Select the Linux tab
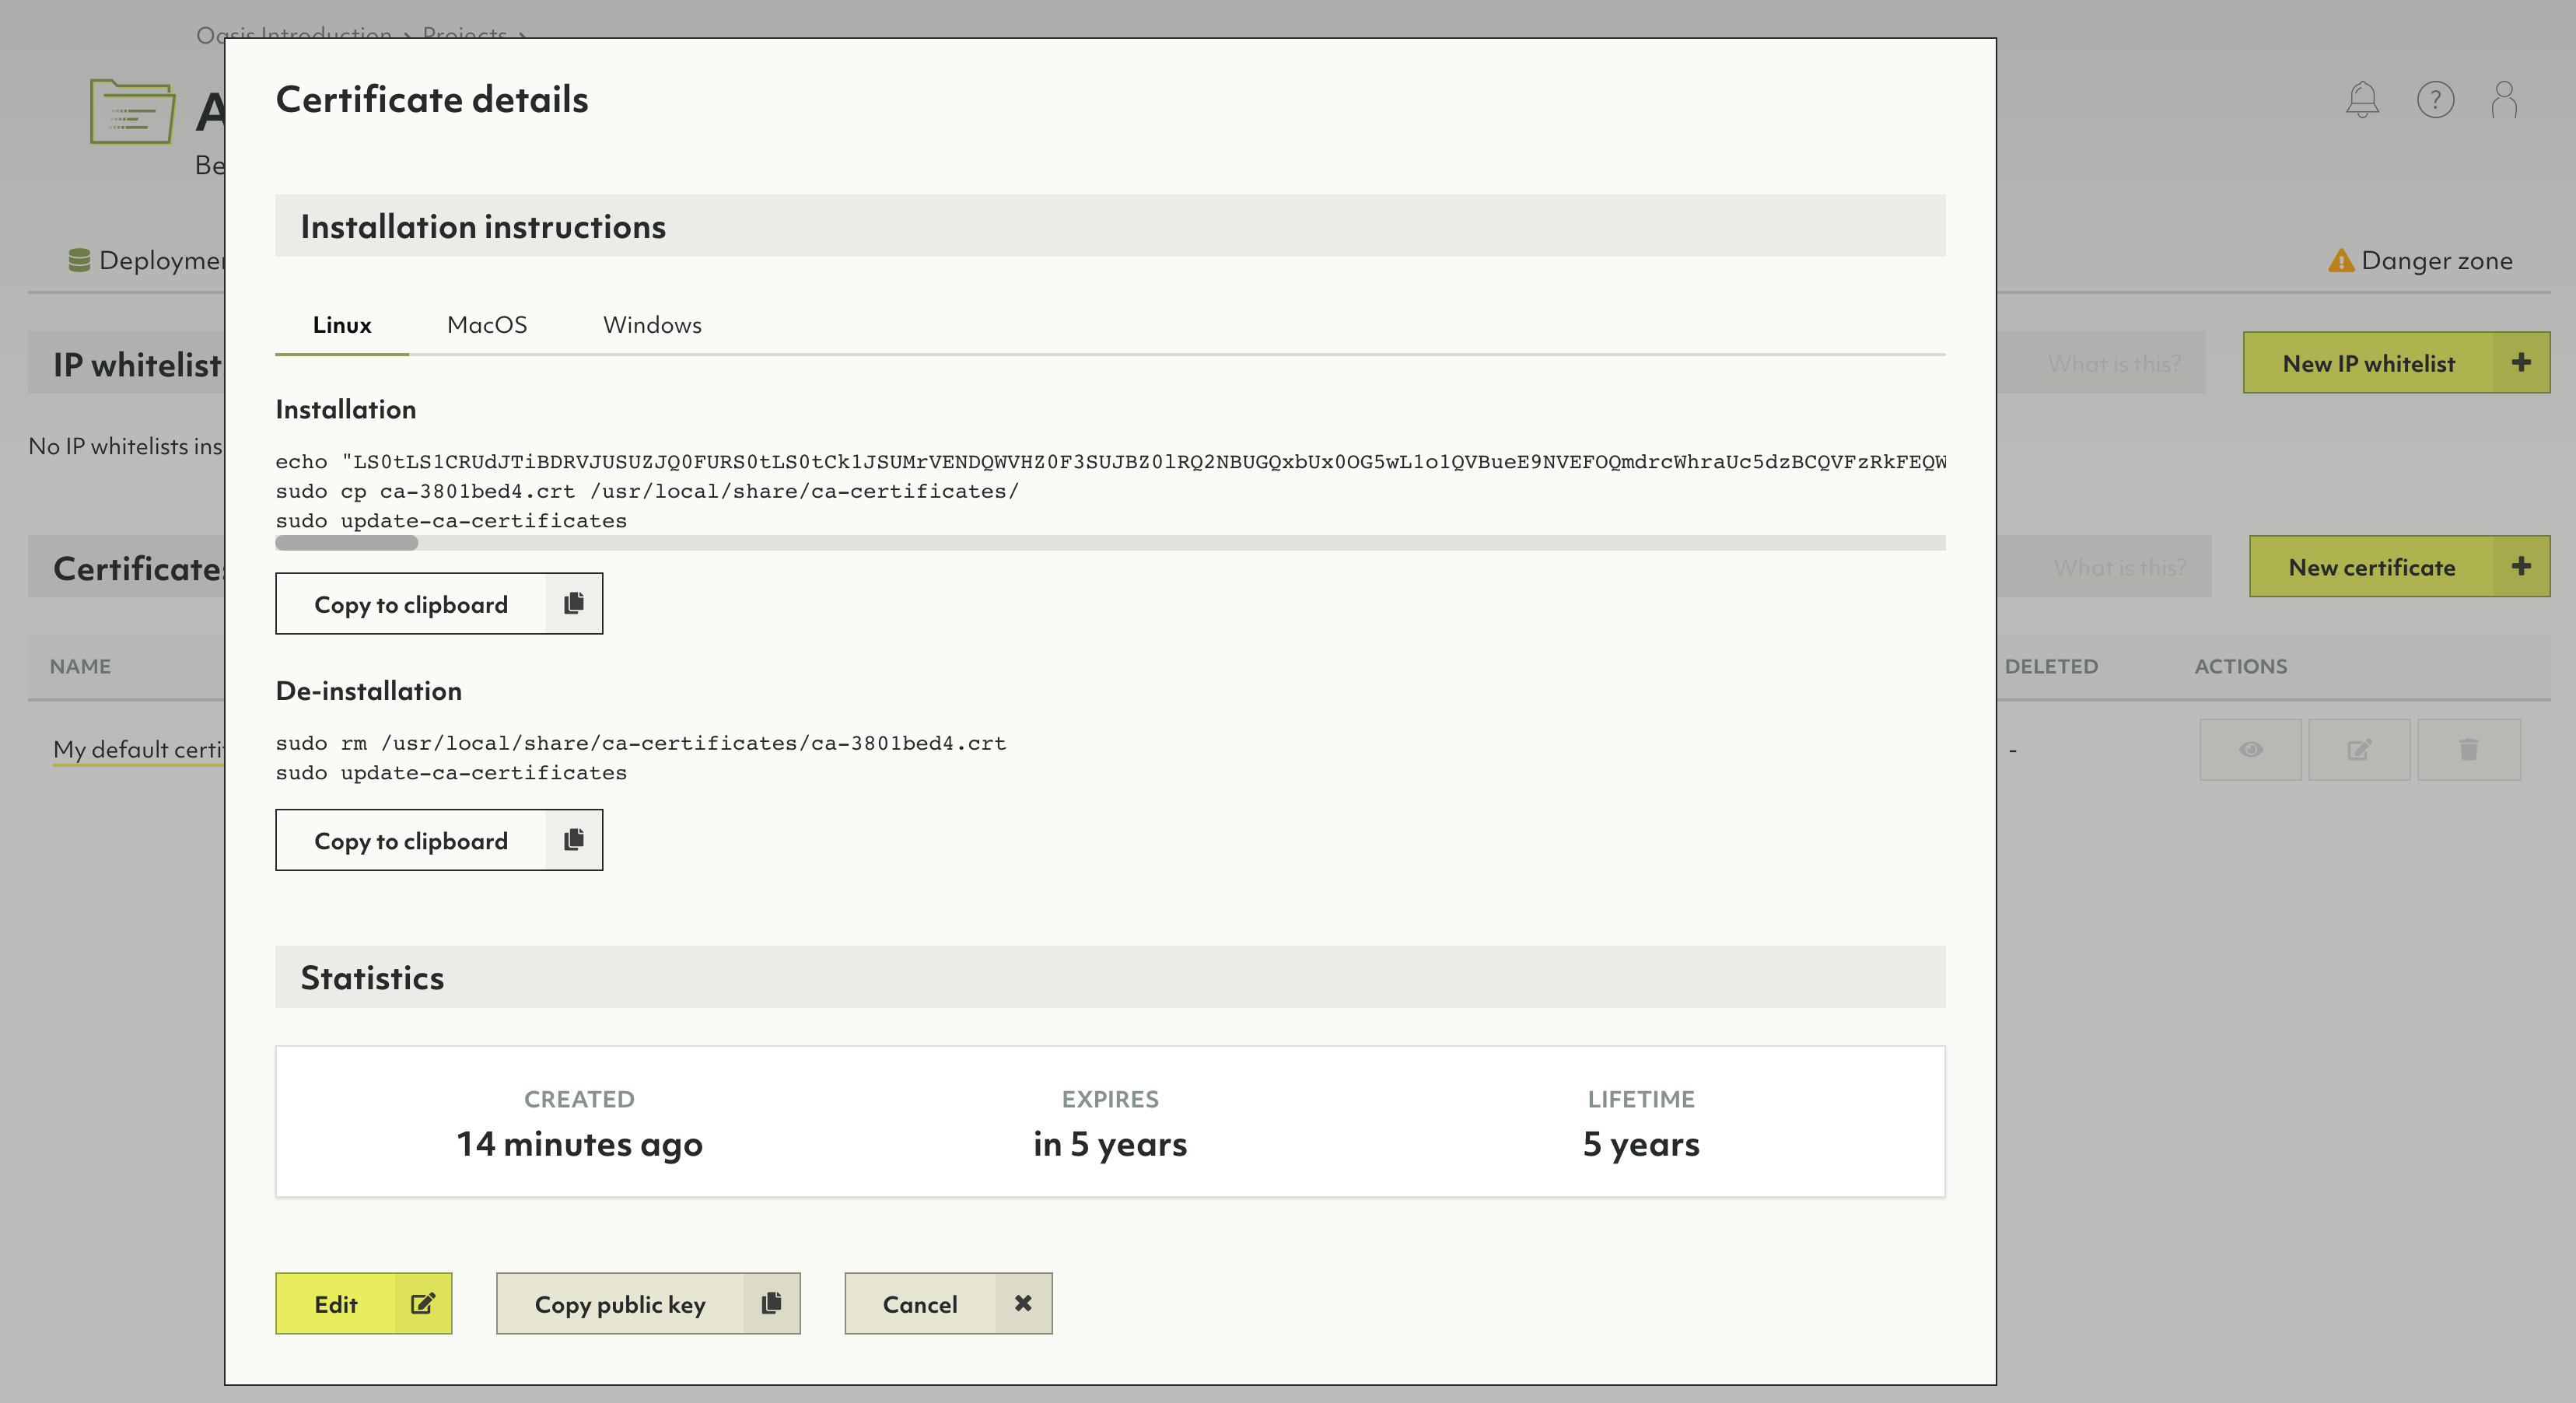This screenshot has width=2576, height=1403. (342, 325)
